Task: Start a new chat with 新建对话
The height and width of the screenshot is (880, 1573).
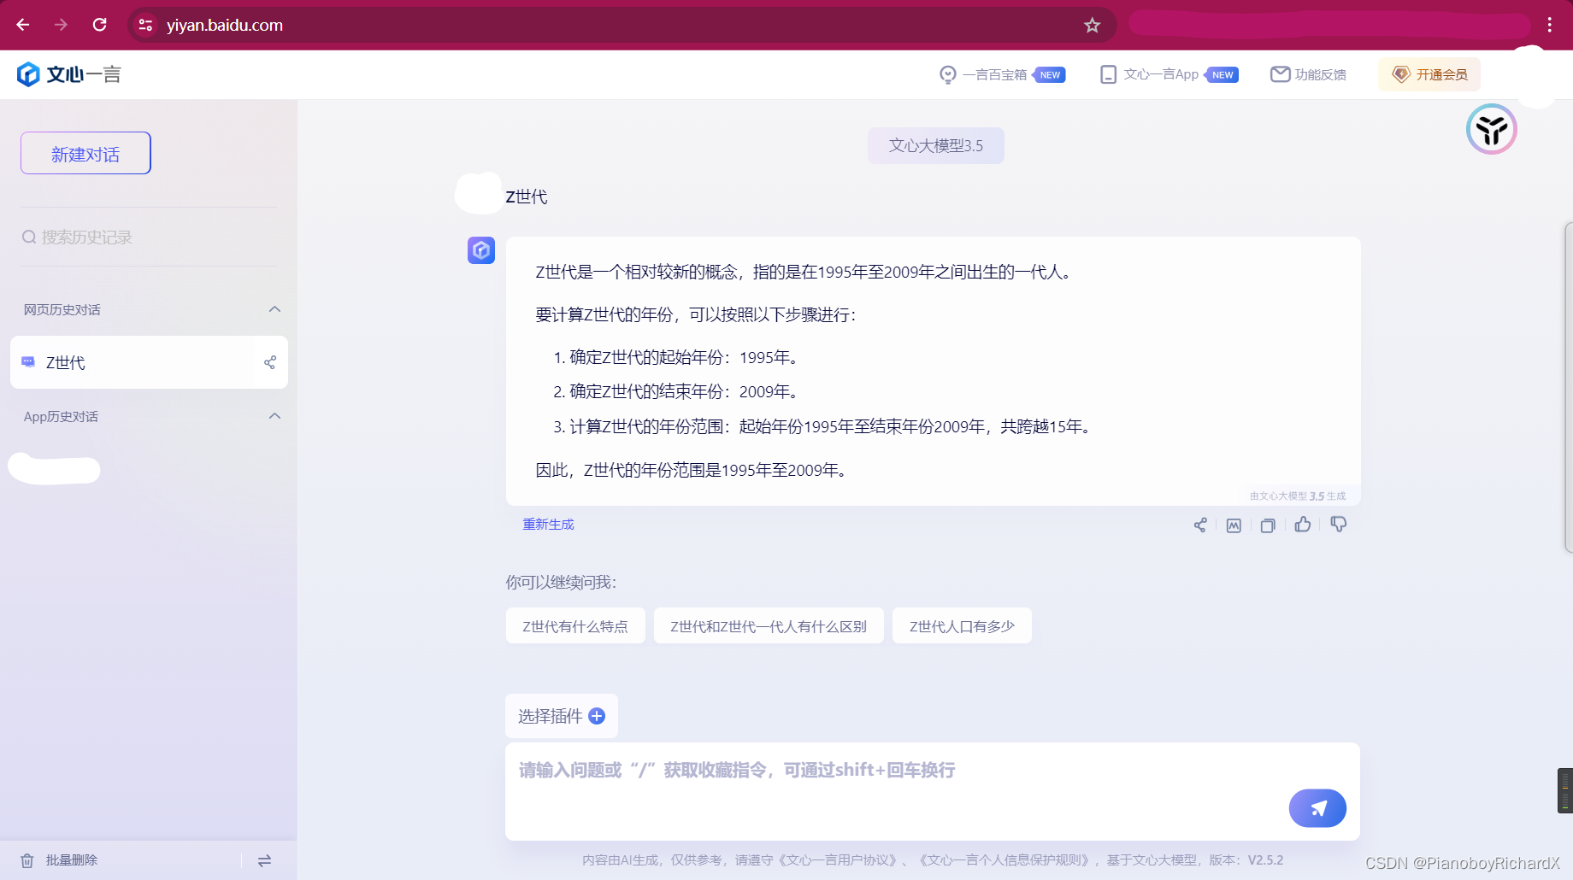Action: pos(85,153)
